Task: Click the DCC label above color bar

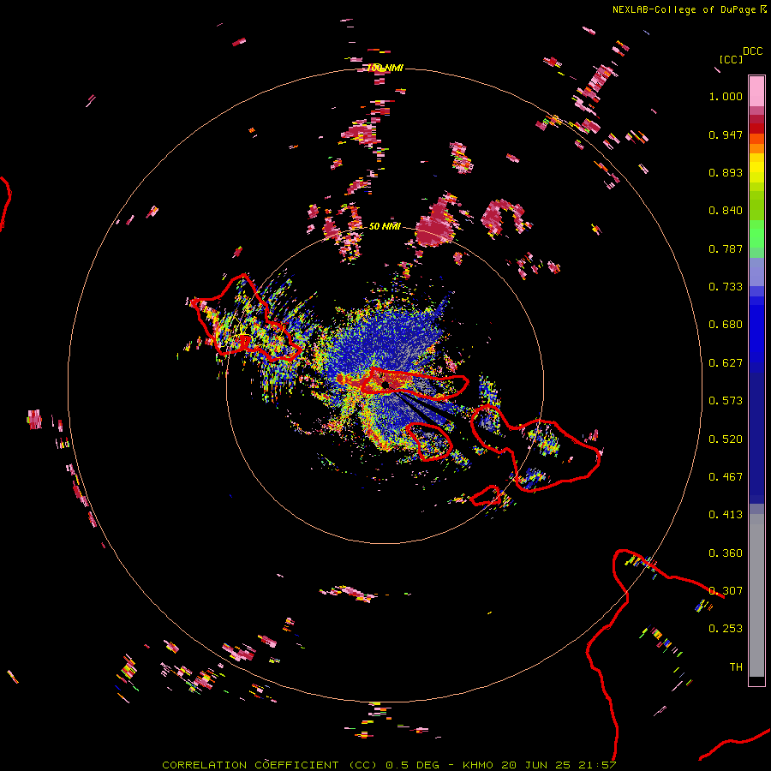Action: [752, 51]
